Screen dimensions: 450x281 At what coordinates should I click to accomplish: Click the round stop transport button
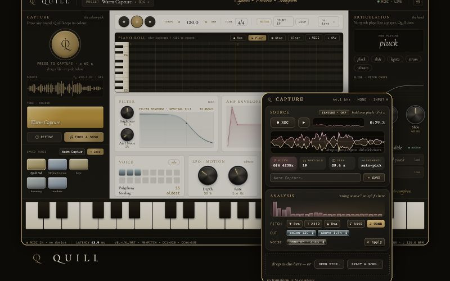click(150, 22)
